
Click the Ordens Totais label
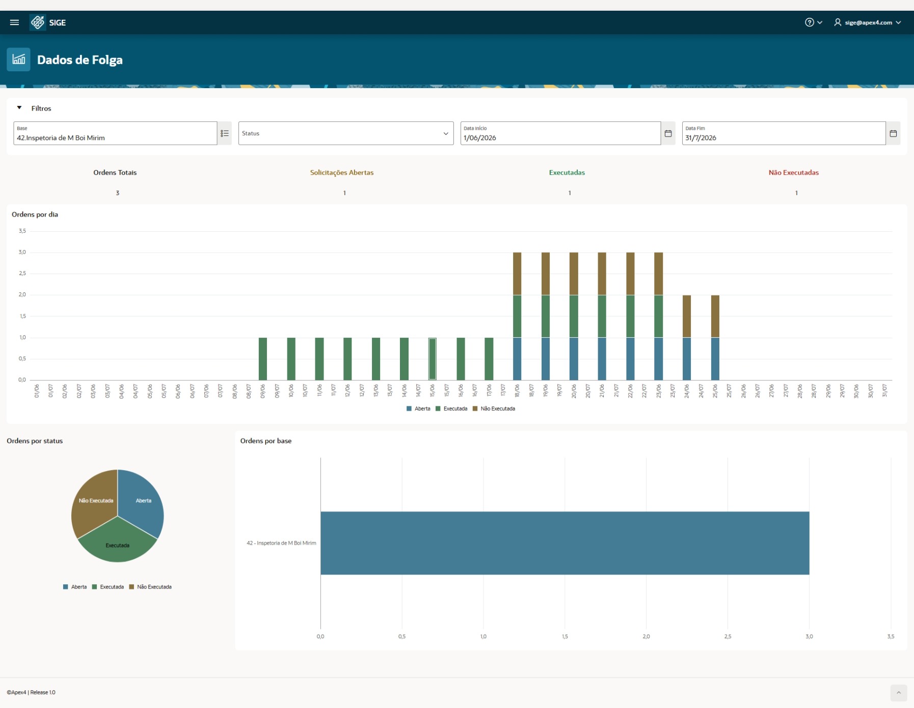pyautogui.click(x=115, y=173)
